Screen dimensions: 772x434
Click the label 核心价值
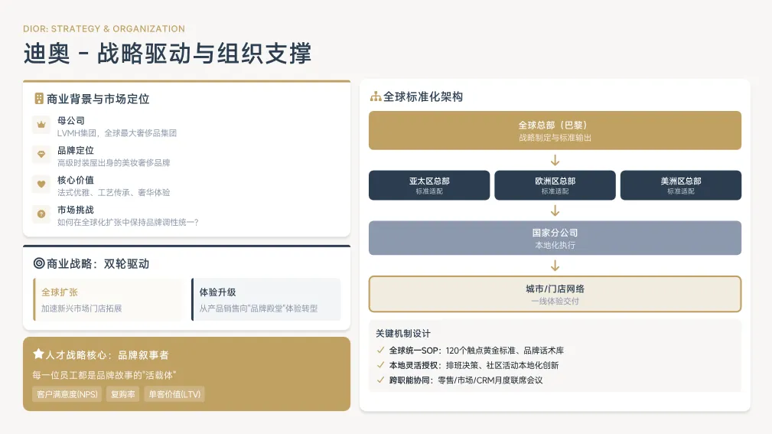(x=75, y=180)
